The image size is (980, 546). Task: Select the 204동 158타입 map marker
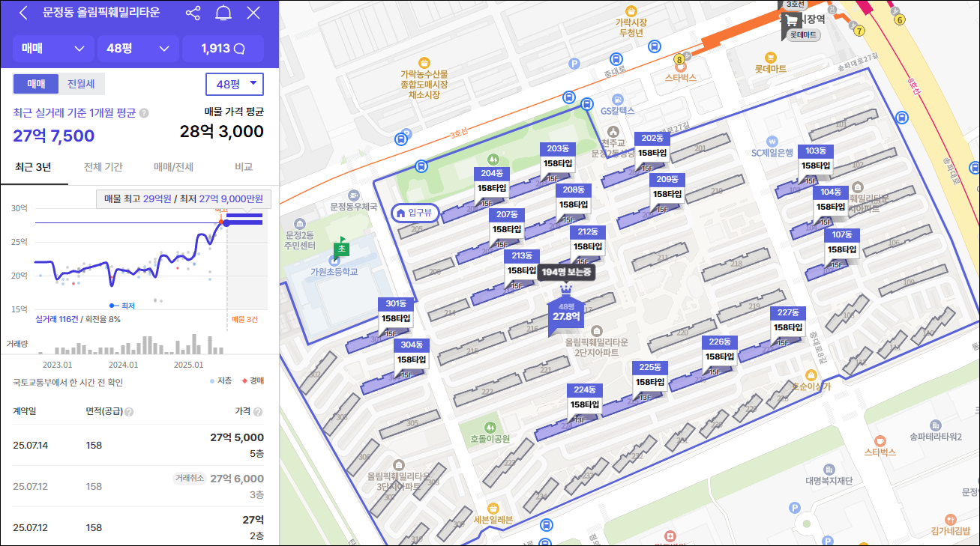point(493,182)
